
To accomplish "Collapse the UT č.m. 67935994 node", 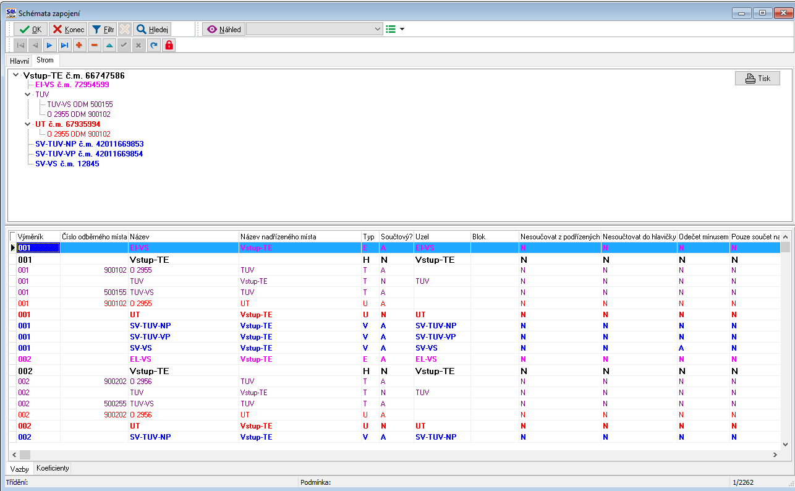I will (28, 124).
